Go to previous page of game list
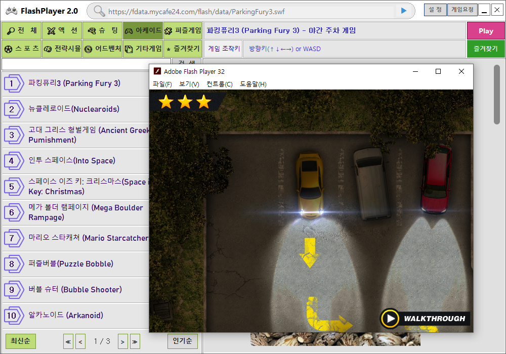Viewport: 506px width, 354px height. [x=80, y=341]
